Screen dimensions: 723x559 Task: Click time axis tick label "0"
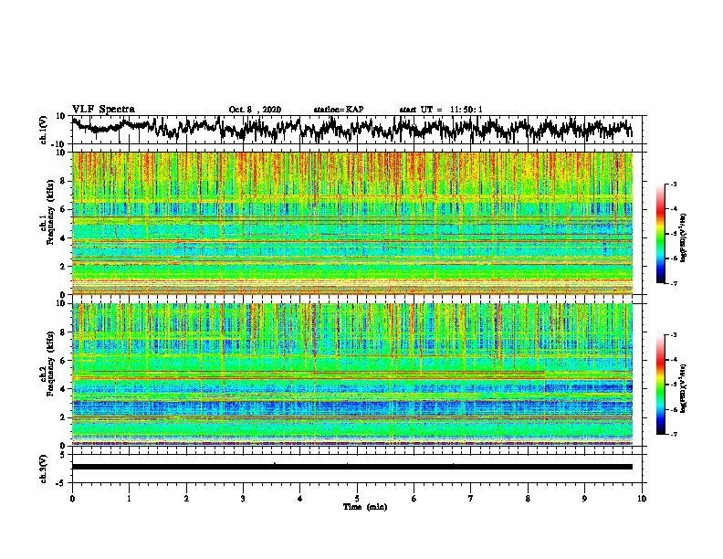point(72,499)
